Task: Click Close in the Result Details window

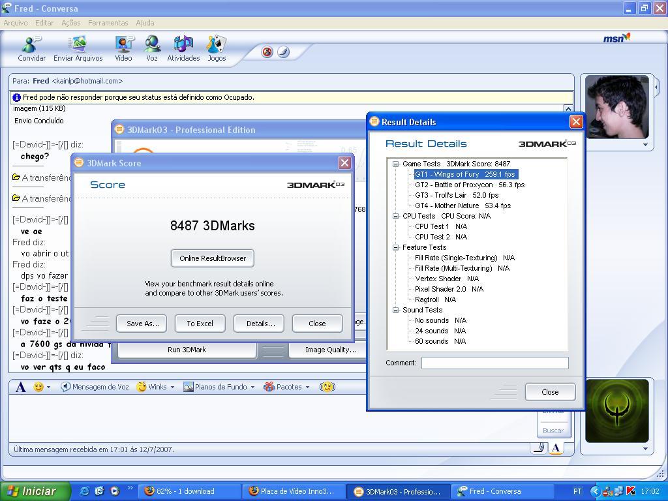Action: click(550, 392)
